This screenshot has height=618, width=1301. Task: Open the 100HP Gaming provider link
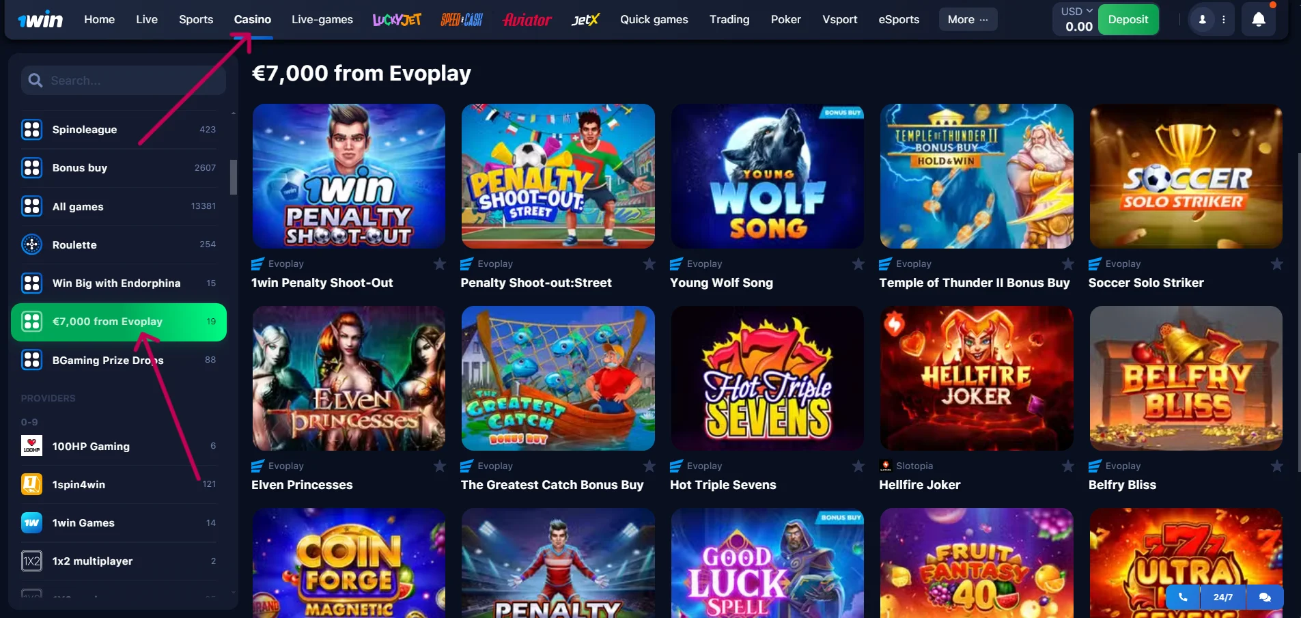[119, 446]
